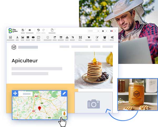Click the save disk icon
The image size is (158, 127).
pyautogui.click(x=23, y=30)
